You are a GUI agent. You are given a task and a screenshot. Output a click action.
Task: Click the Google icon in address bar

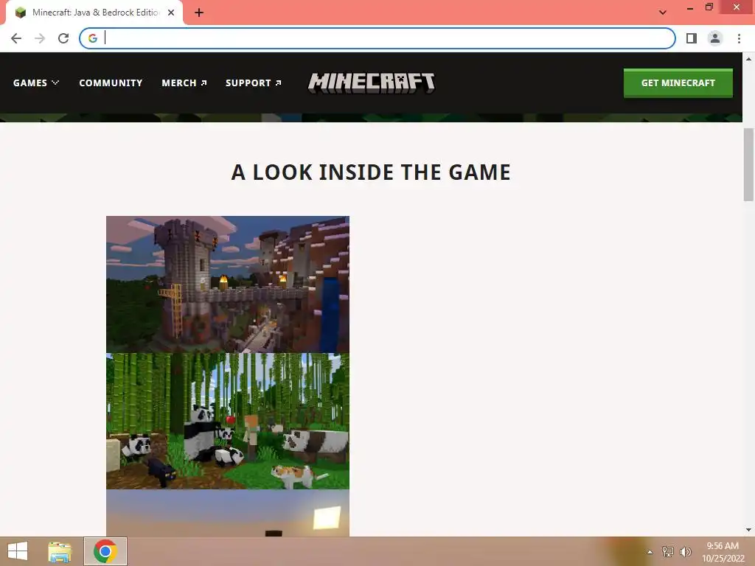93,38
